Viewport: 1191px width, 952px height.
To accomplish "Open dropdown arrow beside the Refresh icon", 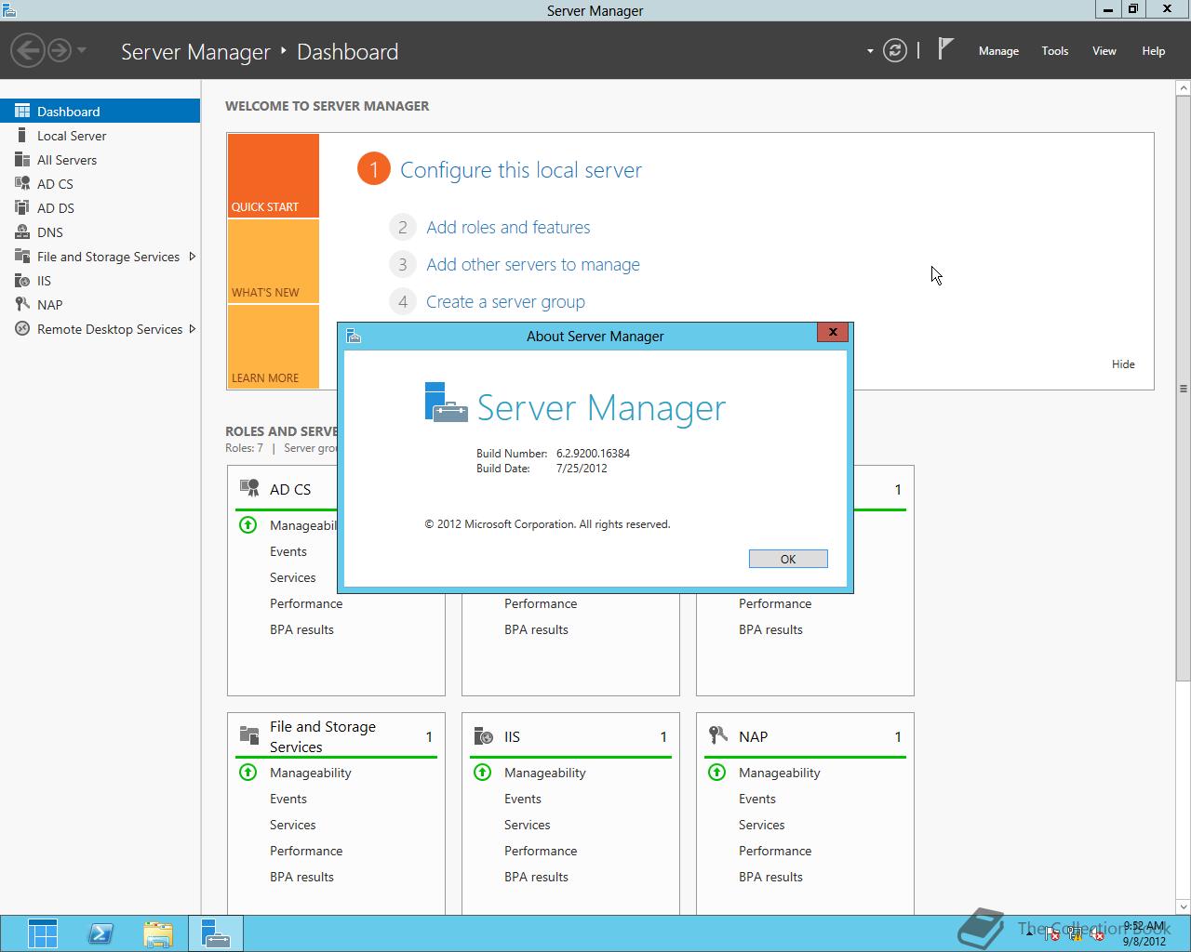I will 870,51.
